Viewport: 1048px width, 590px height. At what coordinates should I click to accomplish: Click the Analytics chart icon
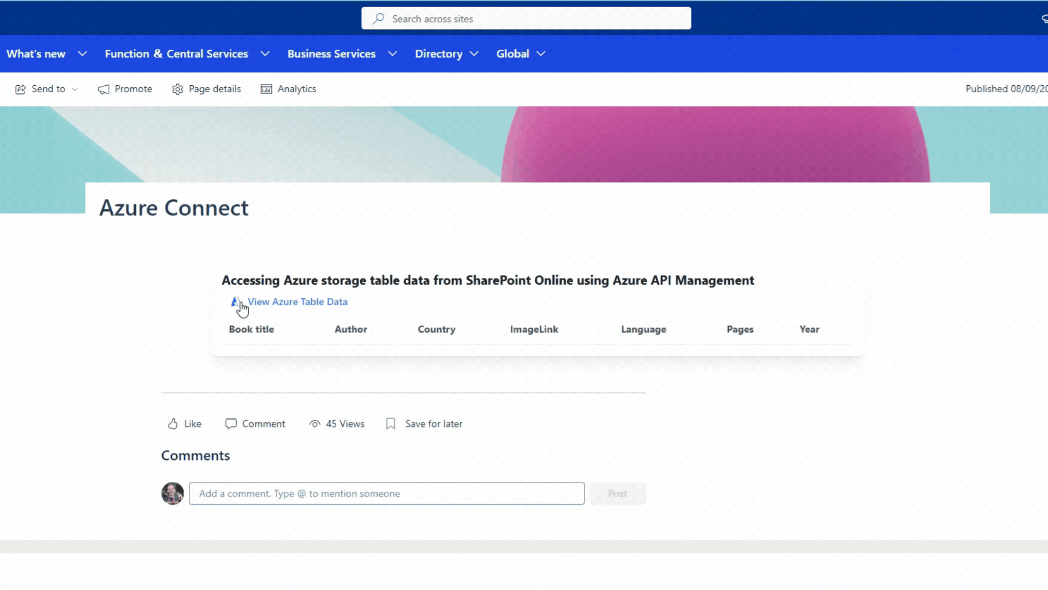pos(266,89)
